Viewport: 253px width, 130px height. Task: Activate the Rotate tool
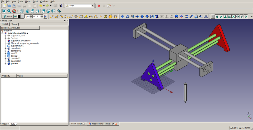pyautogui.click(x=127, y=16)
